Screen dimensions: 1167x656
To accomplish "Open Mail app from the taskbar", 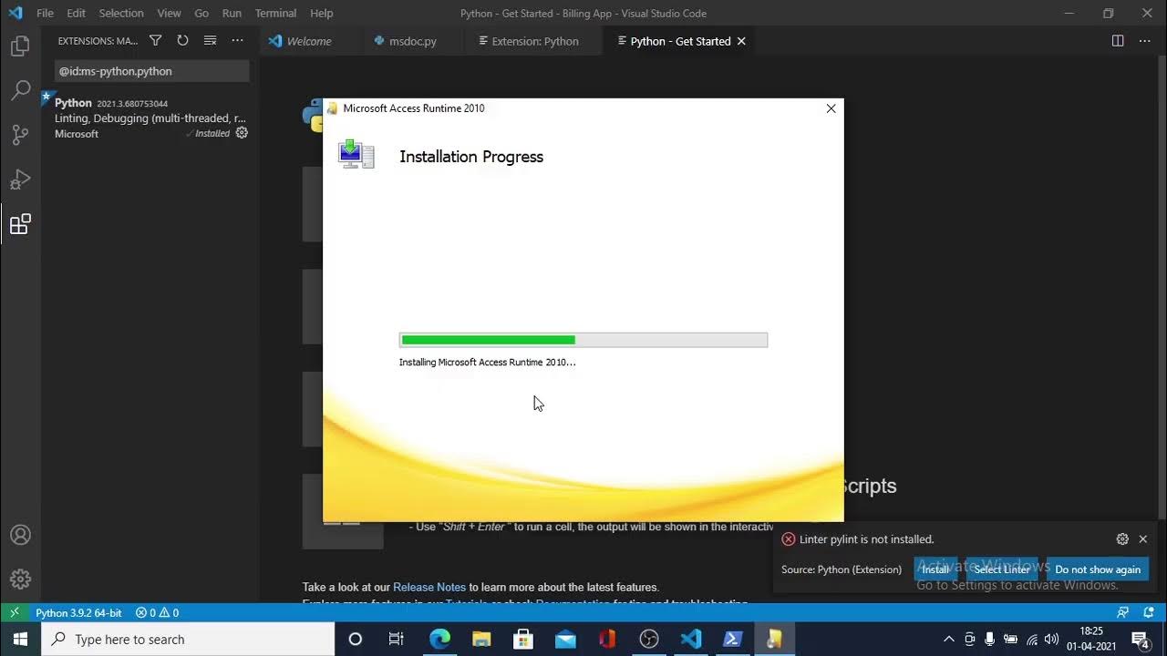I will point(565,639).
